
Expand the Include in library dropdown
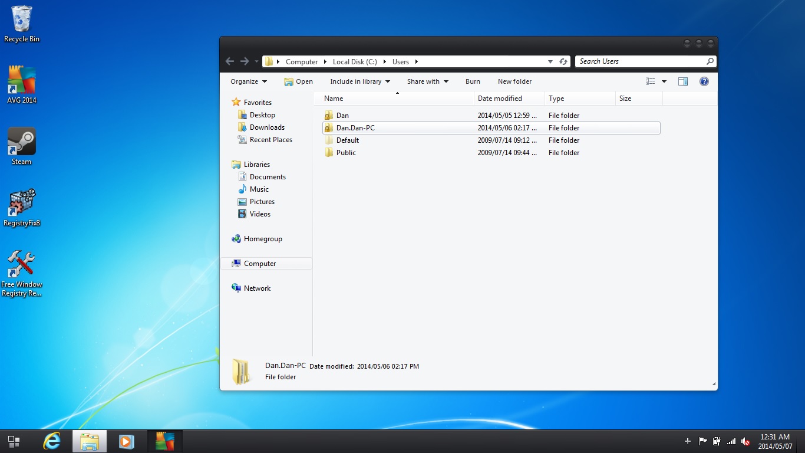pyautogui.click(x=360, y=81)
